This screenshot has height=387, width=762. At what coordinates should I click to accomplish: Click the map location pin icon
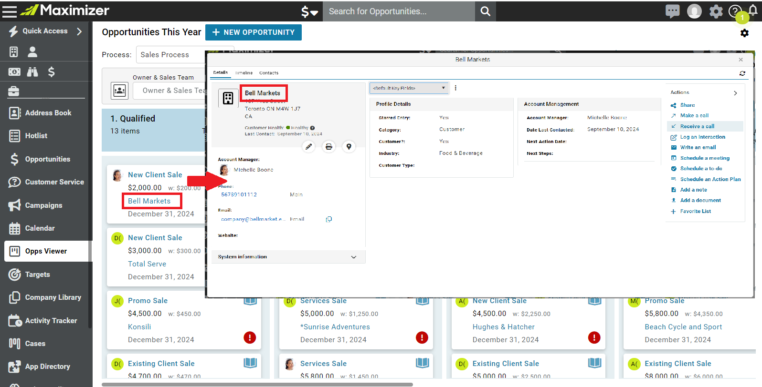(x=349, y=147)
